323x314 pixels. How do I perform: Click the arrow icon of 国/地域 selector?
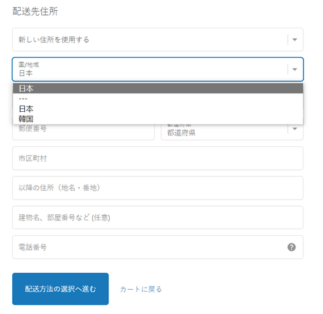click(x=295, y=69)
